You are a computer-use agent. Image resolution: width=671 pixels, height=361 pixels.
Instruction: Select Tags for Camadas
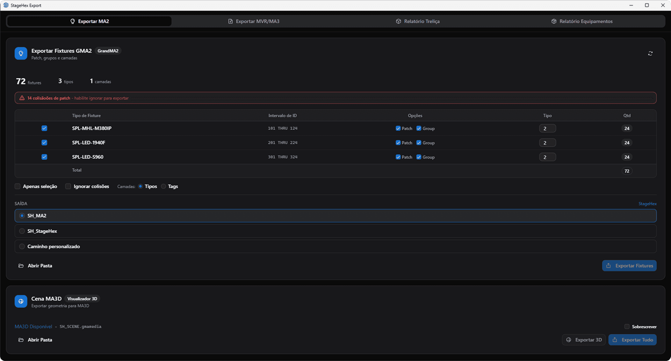[x=163, y=186]
